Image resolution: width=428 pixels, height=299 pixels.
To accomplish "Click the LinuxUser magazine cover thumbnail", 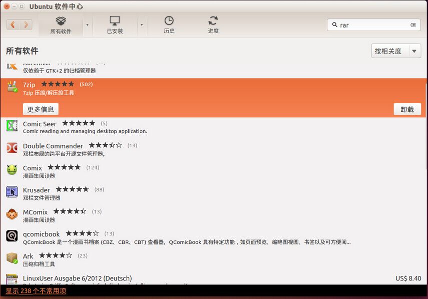I will coord(12,279).
